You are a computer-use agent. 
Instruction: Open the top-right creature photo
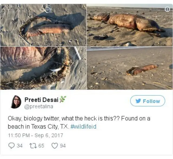(x=129, y=25)
